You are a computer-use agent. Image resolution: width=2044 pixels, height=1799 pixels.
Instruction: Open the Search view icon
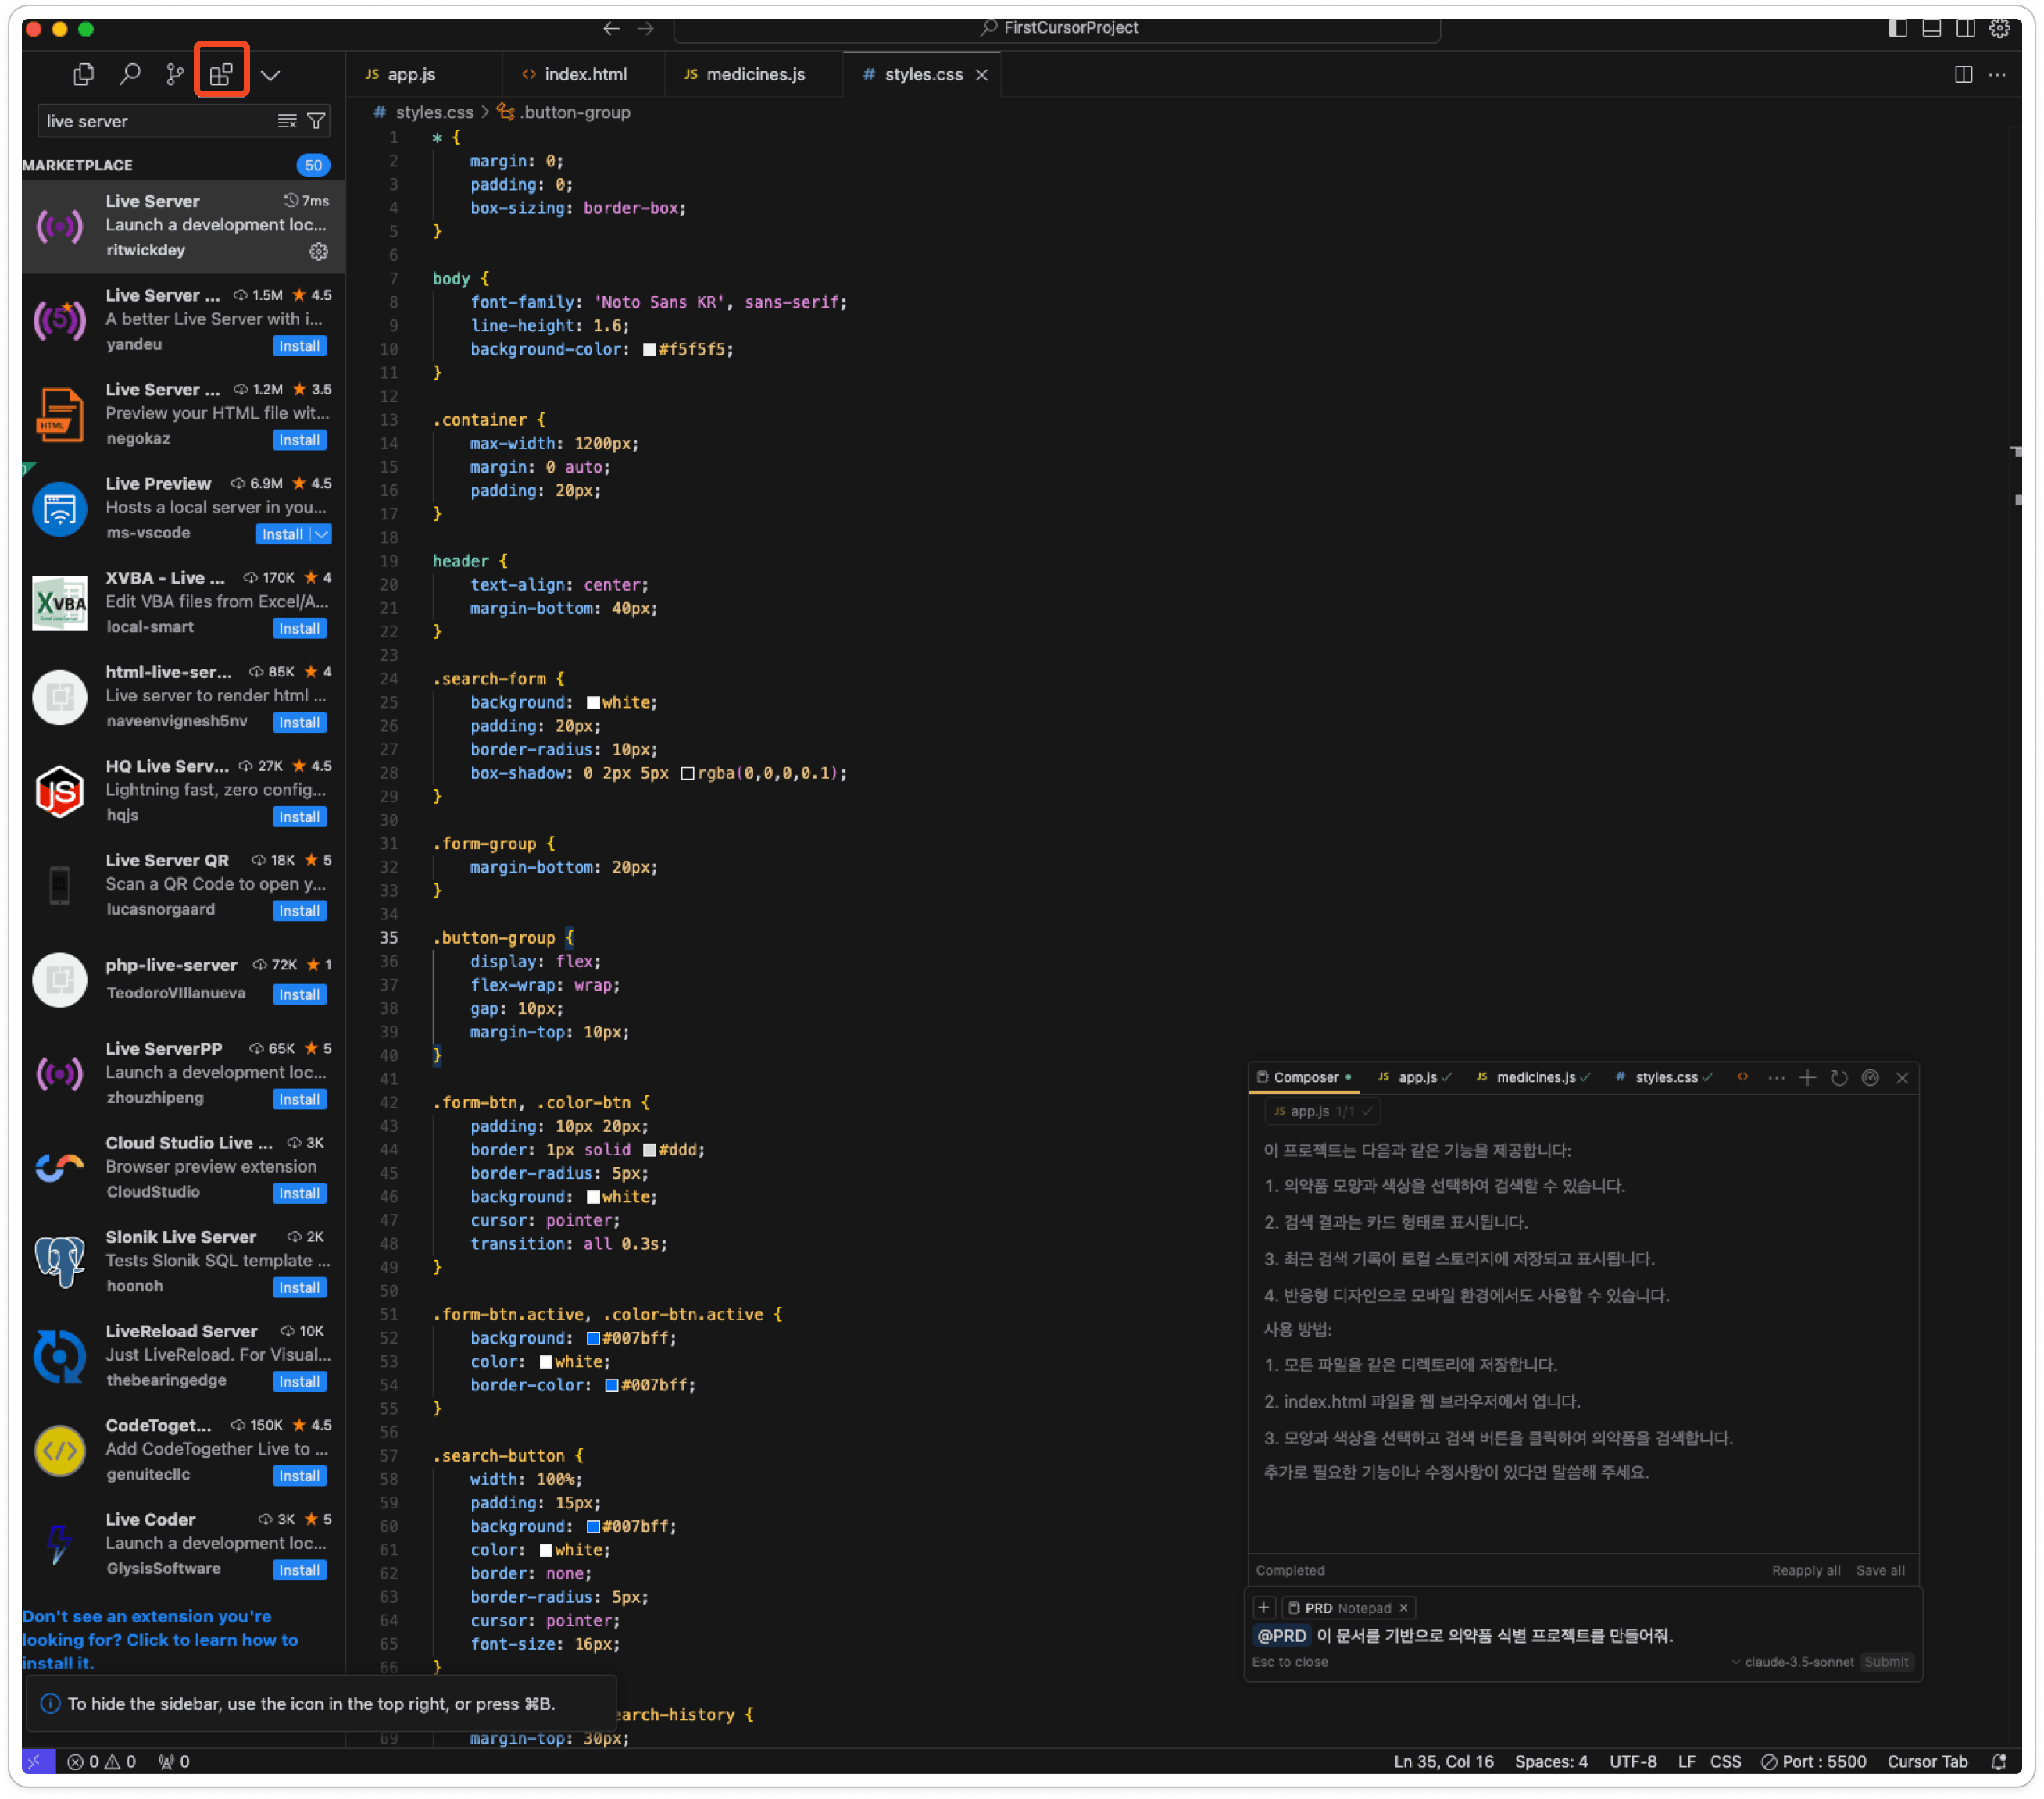point(130,74)
